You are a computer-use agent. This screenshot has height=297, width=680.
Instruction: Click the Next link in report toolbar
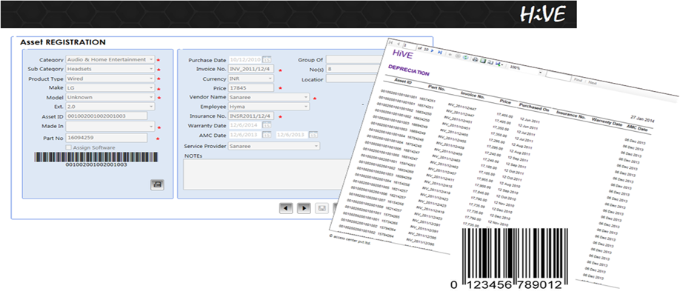(x=593, y=83)
